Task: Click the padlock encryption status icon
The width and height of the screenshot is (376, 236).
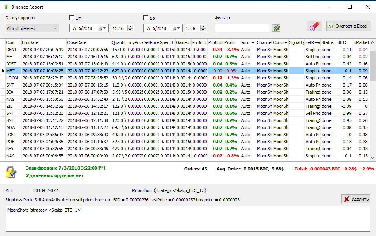Action: tap(11, 172)
